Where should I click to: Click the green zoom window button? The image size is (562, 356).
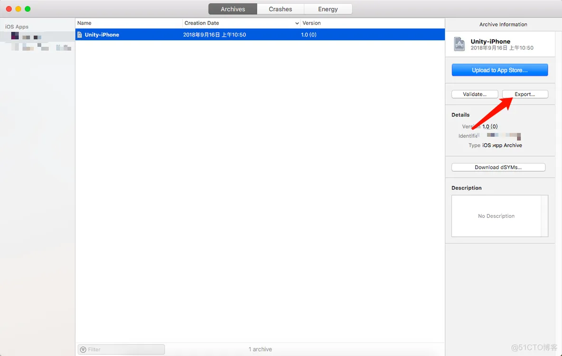[28, 9]
